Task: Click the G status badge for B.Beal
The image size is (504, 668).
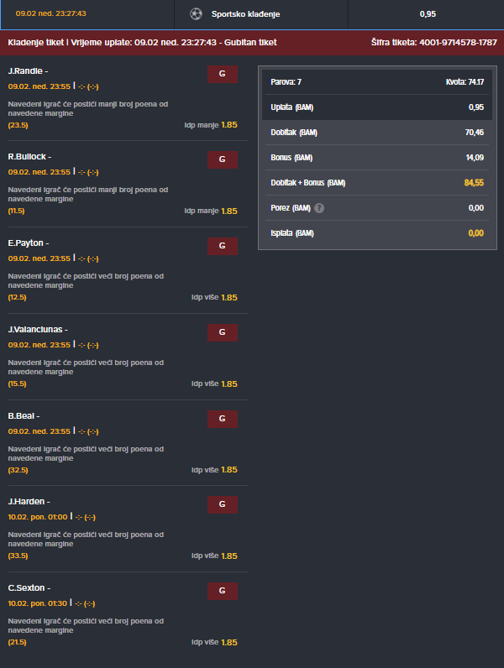Action: pos(223,420)
